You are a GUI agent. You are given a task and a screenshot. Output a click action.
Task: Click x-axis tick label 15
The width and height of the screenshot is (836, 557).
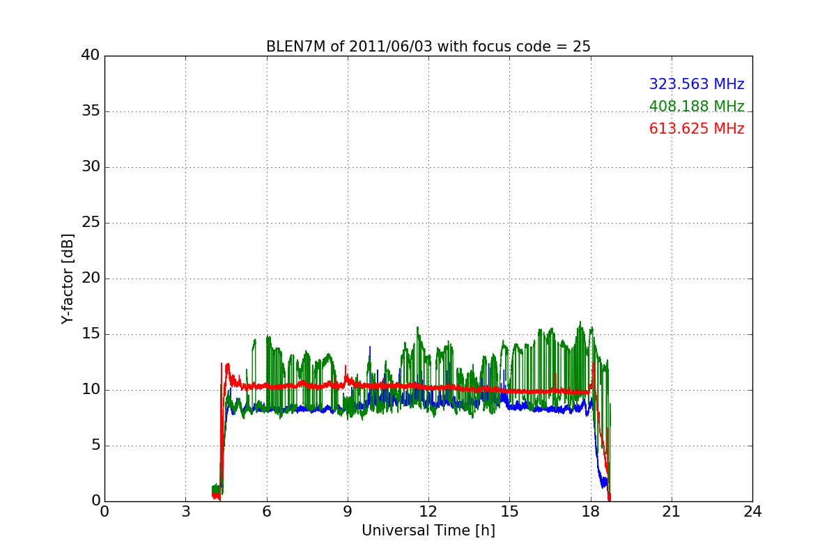point(509,512)
